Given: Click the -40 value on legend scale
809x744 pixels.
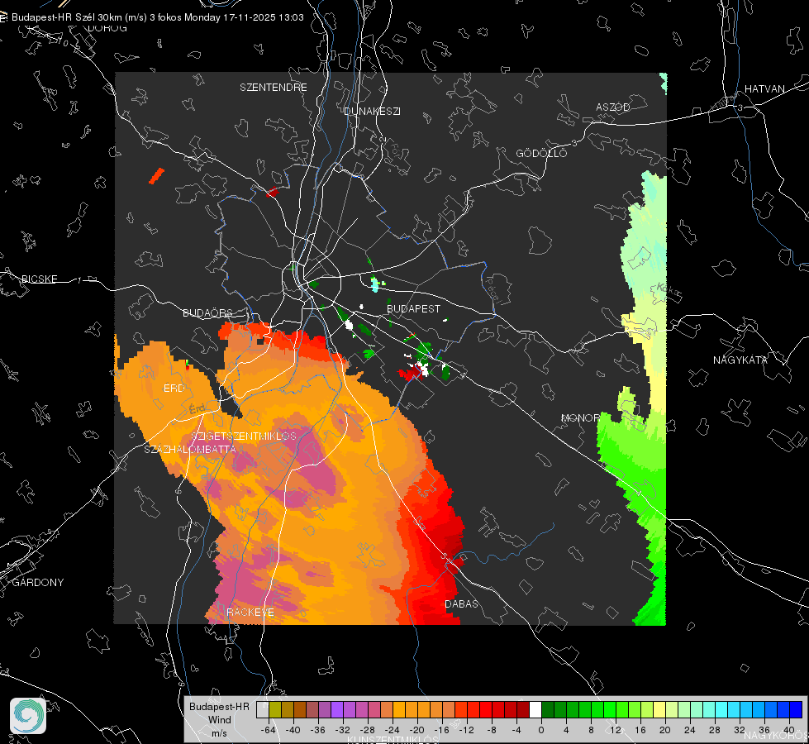Looking at the screenshot, I should [x=293, y=730].
